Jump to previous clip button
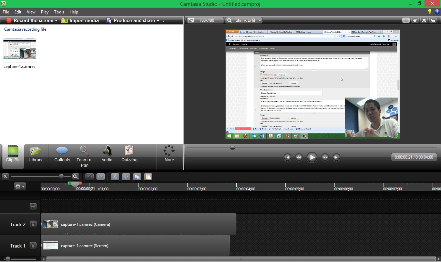441x262 pixels. pos(287,157)
